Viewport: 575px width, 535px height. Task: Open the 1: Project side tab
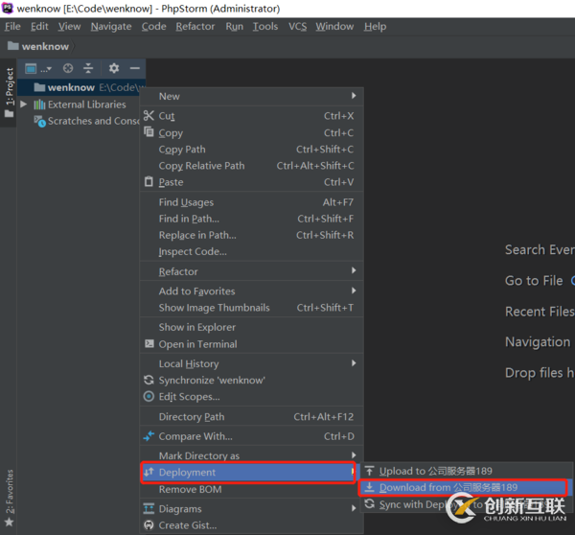point(10,92)
